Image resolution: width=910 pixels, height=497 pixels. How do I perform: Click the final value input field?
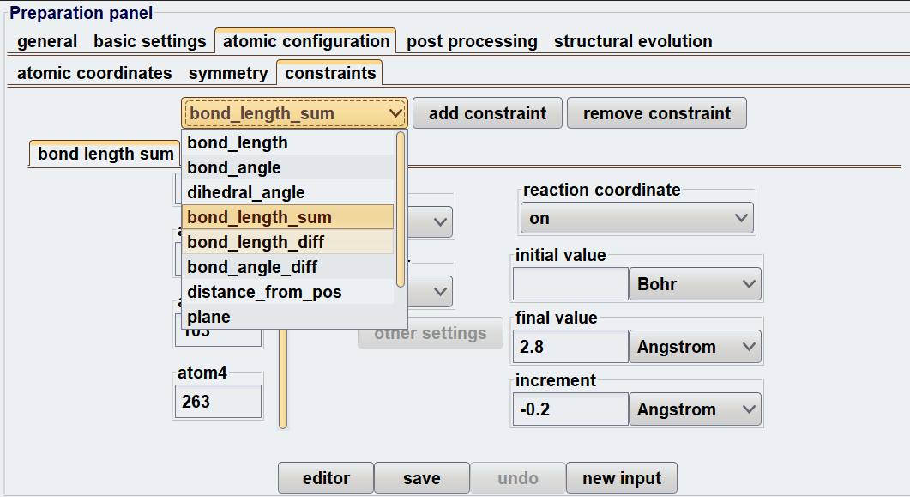pyautogui.click(x=570, y=347)
